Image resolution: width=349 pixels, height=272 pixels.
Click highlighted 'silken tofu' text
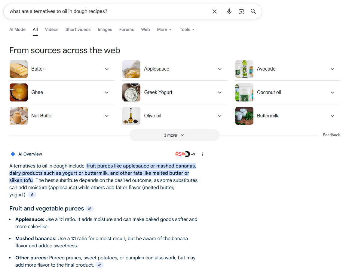(21, 180)
